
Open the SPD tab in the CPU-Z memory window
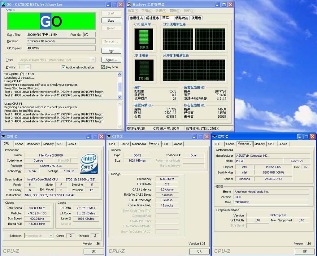point(165,144)
